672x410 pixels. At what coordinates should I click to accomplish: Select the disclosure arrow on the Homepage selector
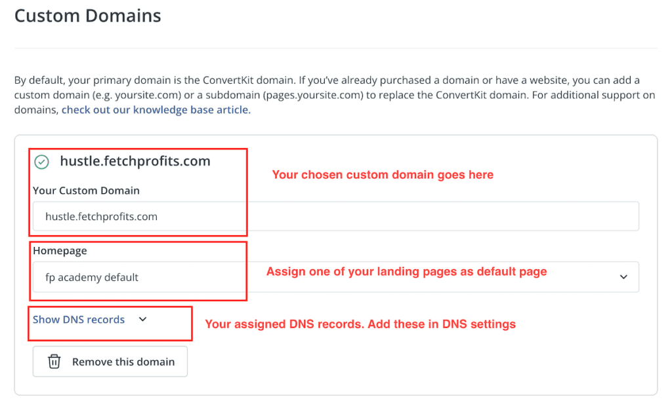(623, 276)
